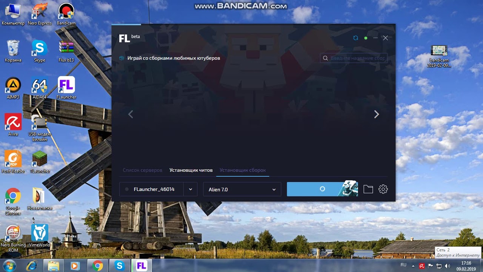Open Internet Explorer from the taskbar
The width and height of the screenshot is (483, 272).
(x=32, y=266)
